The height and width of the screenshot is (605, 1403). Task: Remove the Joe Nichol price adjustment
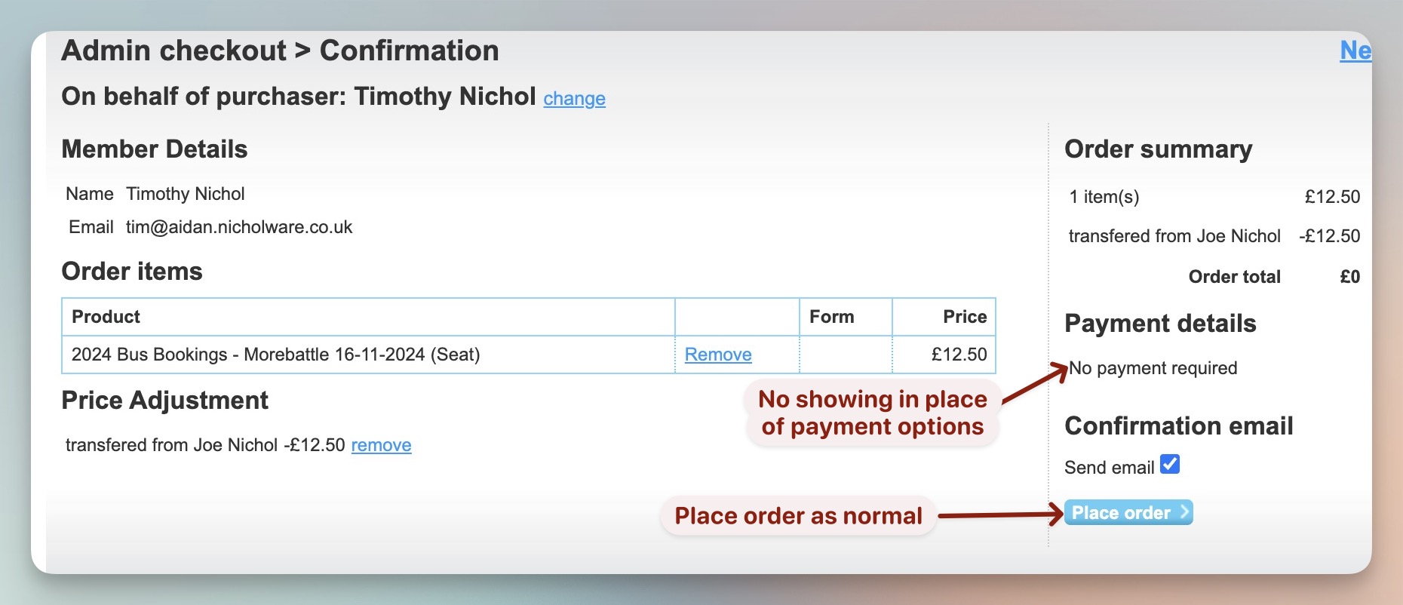pyautogui.click(x=381, y=445)
